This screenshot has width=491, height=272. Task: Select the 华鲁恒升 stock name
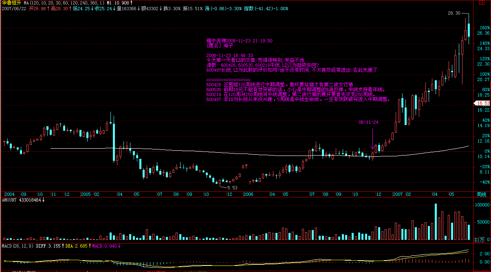[11, 3]
